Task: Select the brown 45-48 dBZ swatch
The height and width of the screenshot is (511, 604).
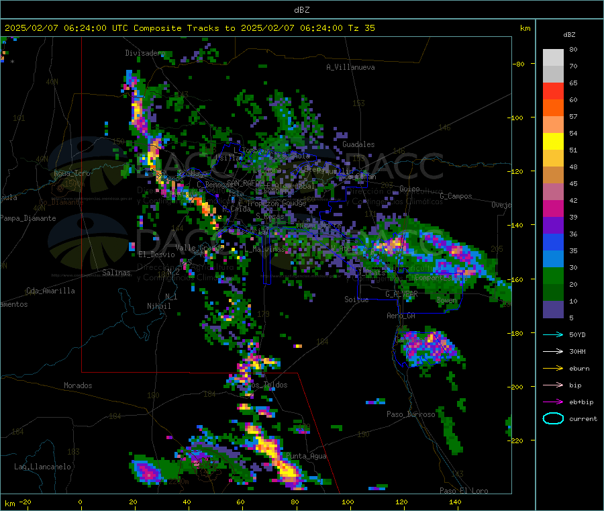Action: pyautogui.click(x=553, y=175)
